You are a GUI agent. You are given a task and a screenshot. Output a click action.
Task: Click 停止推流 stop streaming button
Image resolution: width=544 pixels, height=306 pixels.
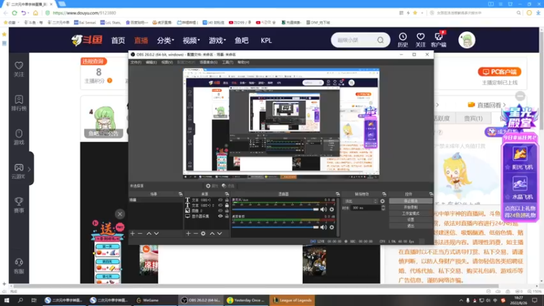(x=411, y=201)
